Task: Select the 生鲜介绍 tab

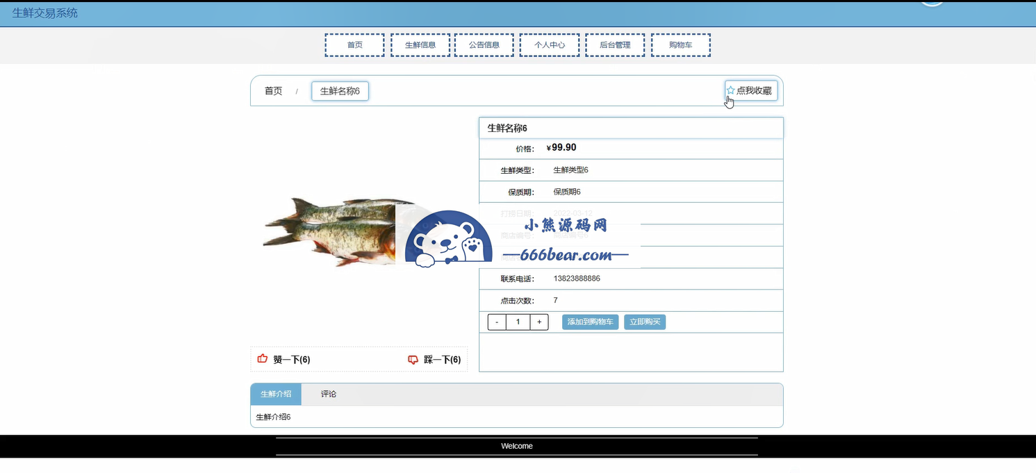Action: 276,394
